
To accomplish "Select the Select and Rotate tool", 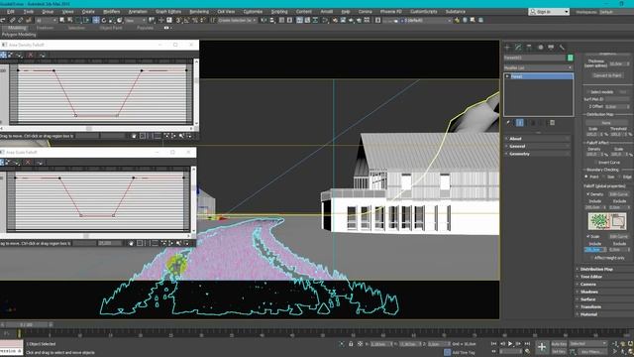I will pos(104,20).
